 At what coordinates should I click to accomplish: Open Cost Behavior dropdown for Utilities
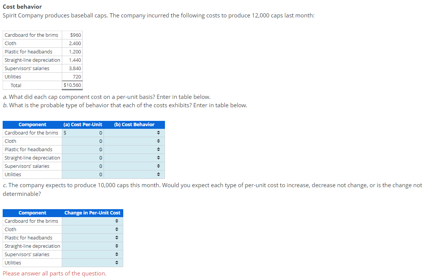[134, 174]
